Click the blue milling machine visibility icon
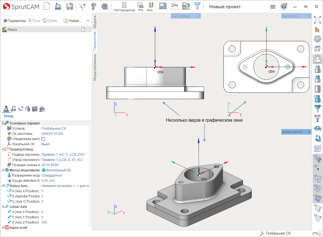 [x=318, y=138]
